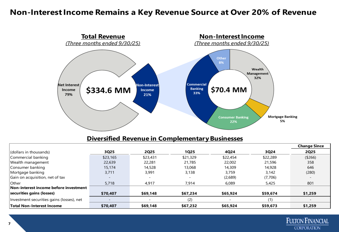The image size is (339, 232).
Task: Click the 3Q25 column header
Action: pos(109,152)
